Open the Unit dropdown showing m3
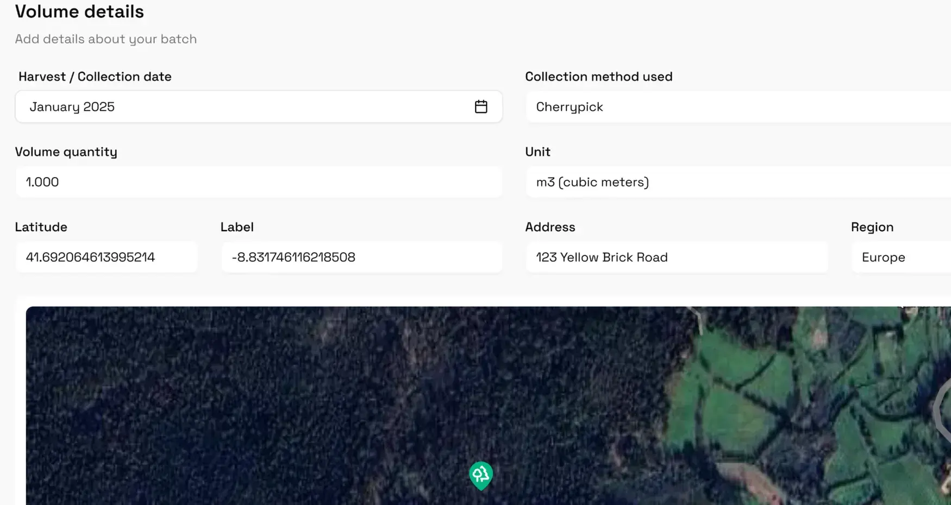Viewport: 951px width, 505px height. coord(738,182)
